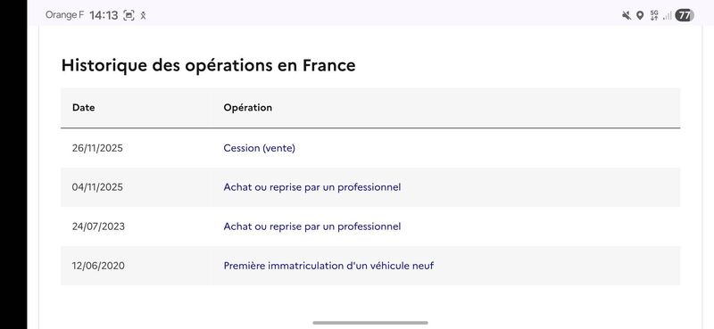
Task: Tap the muted sound icon in status bar
Action: (x=627, y=15)
